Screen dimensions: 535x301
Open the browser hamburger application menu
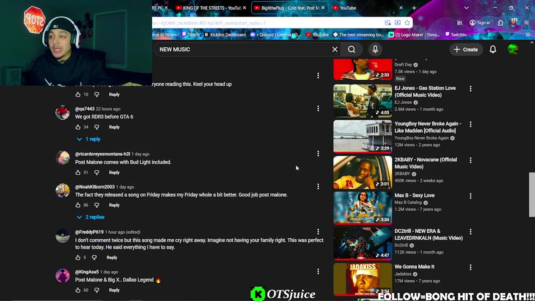coord(527,23)
